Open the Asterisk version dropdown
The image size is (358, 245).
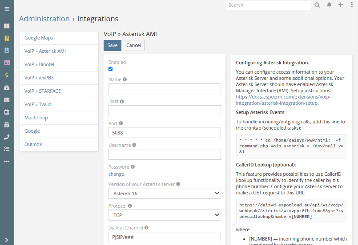click(165, 193)
